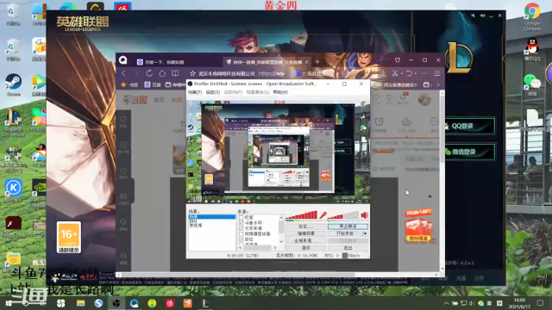Click the 开始录制 button
The height and width of the screenshot is (310, 552).
click(345, 233)
